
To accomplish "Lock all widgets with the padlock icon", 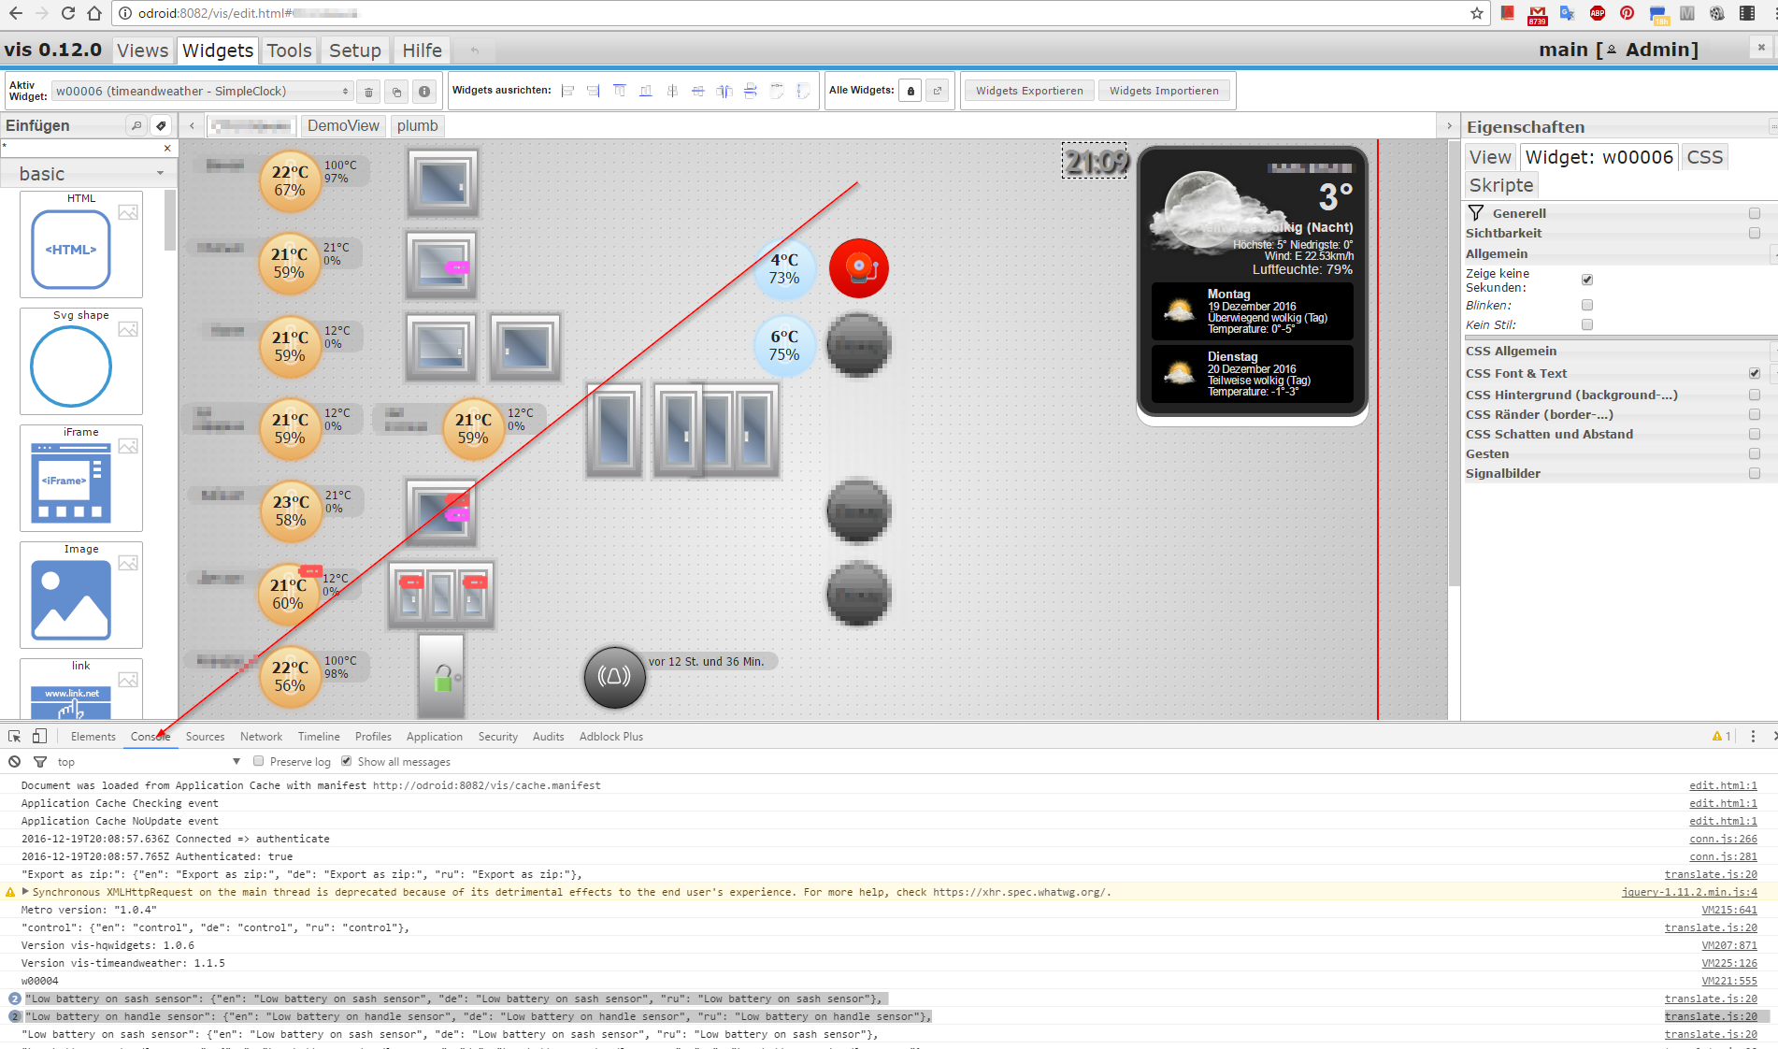I will tap(911, 91).
